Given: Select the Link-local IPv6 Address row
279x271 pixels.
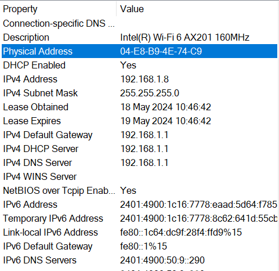Looking at the screenshot, I should (139, 232).
